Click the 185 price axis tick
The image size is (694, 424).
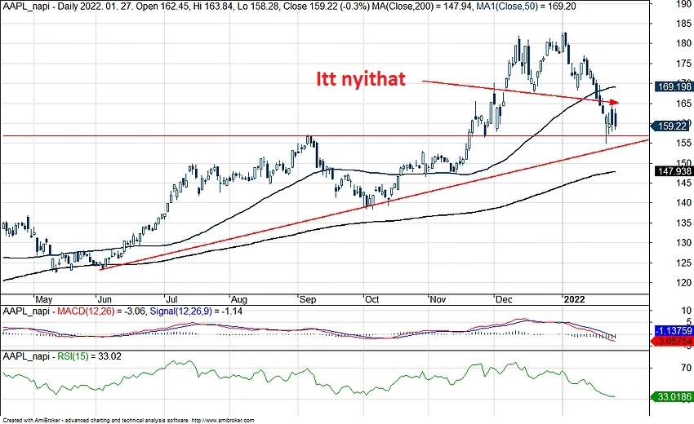click(x=684, y=24)
